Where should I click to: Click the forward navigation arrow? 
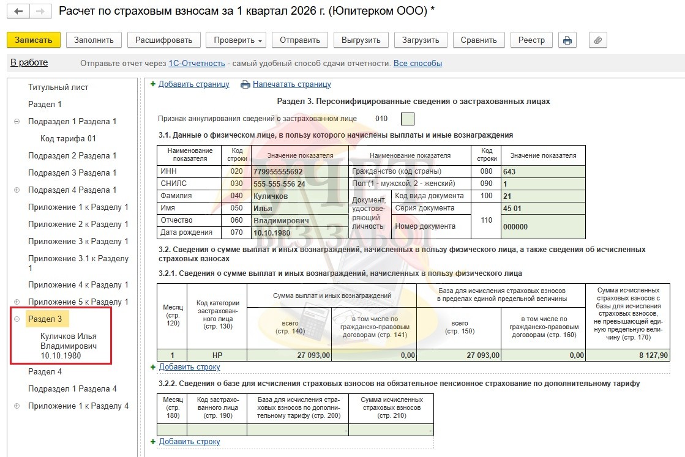click(x=40, y=12)
